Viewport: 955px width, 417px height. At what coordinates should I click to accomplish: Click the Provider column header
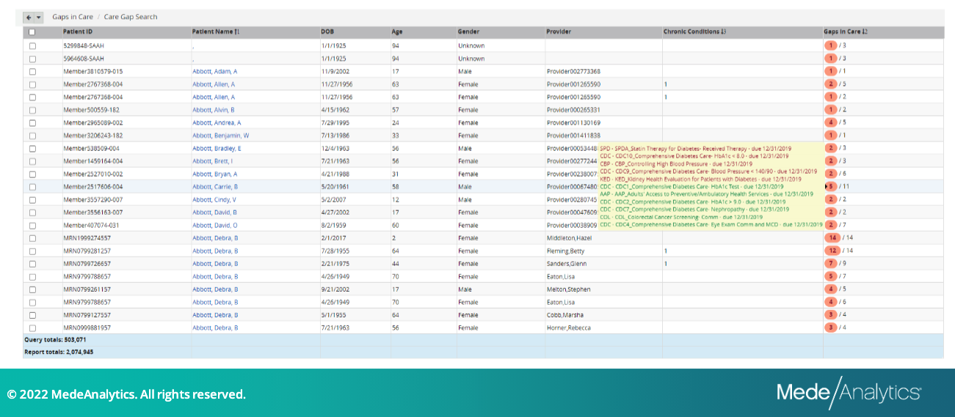coord(559,32)
